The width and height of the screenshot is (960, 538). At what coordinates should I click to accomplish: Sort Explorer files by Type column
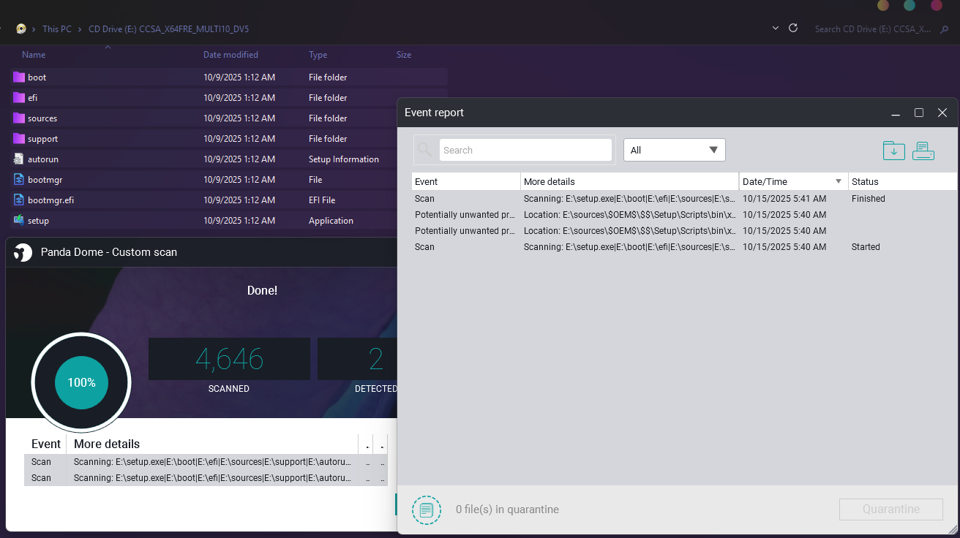tap(318, 55)
